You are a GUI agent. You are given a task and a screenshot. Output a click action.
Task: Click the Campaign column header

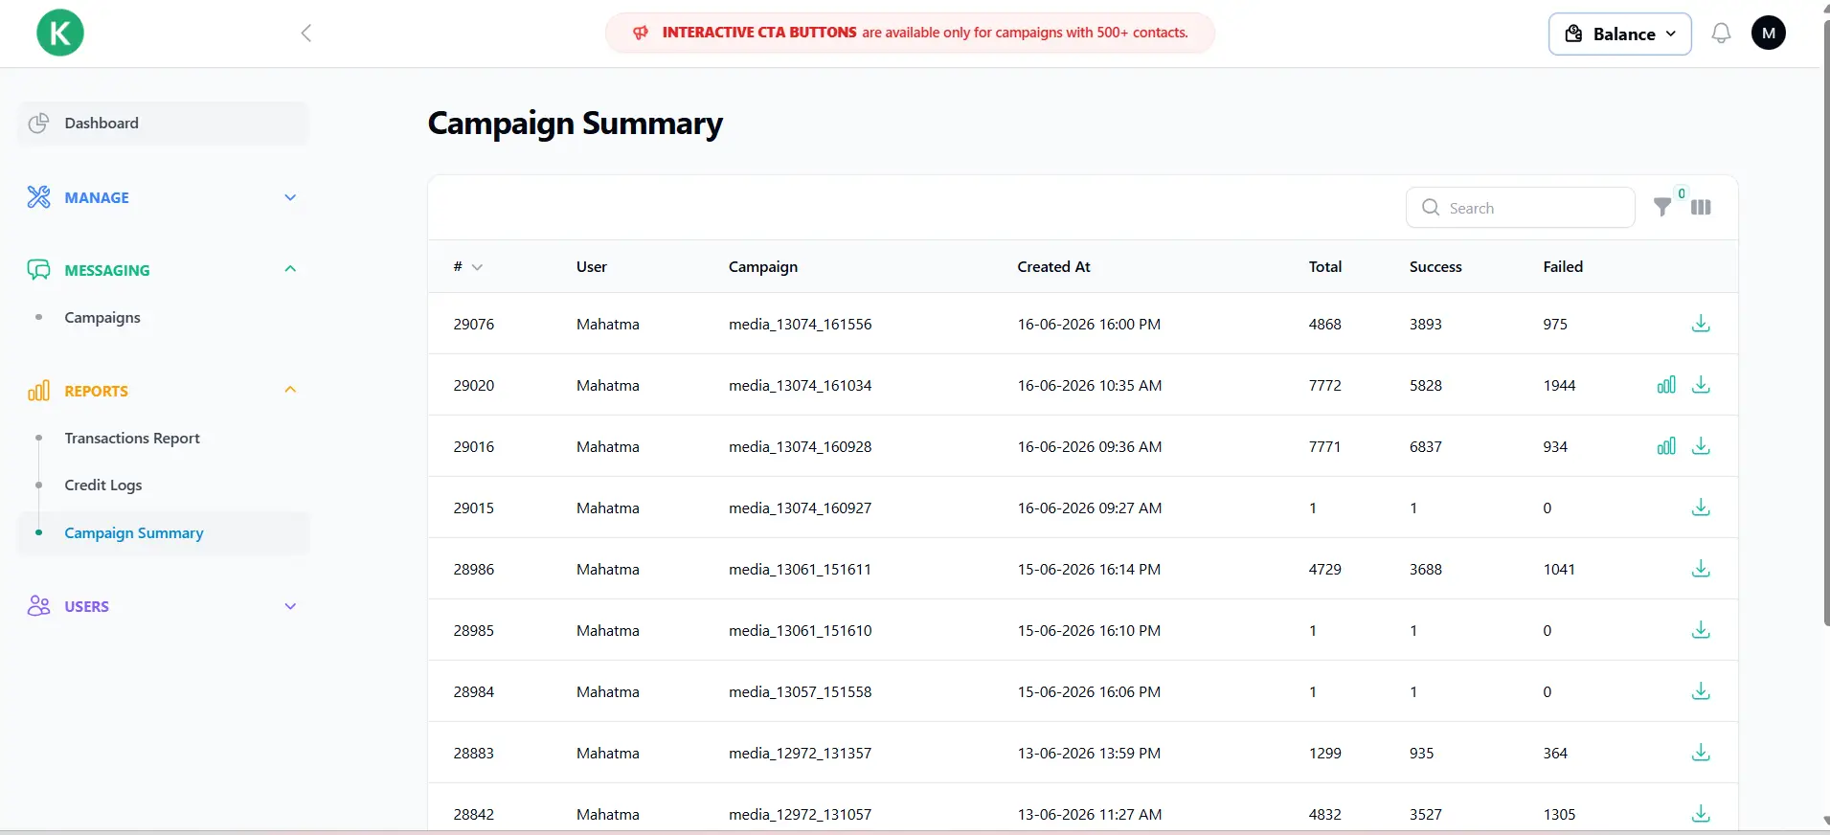pyautogui.click(x=763, y=267)
